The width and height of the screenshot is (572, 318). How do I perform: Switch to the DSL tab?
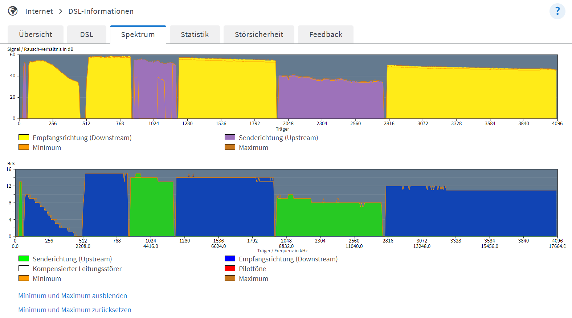(87, 34)
